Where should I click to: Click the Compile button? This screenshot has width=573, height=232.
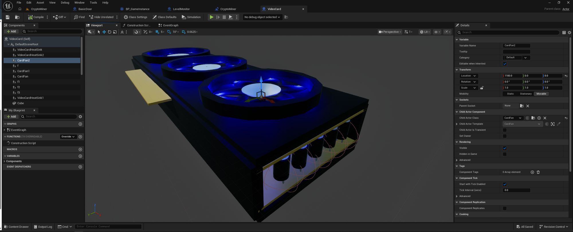click(x=36, y=17)
